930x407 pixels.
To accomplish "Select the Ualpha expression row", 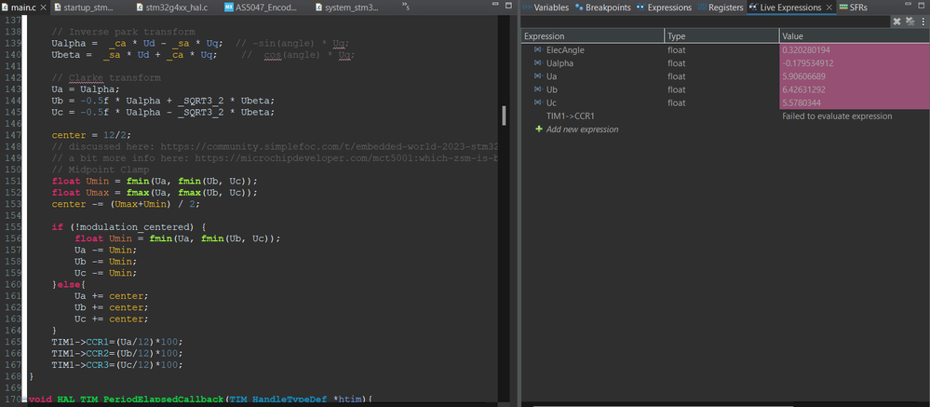I will (x=725, y=63).
